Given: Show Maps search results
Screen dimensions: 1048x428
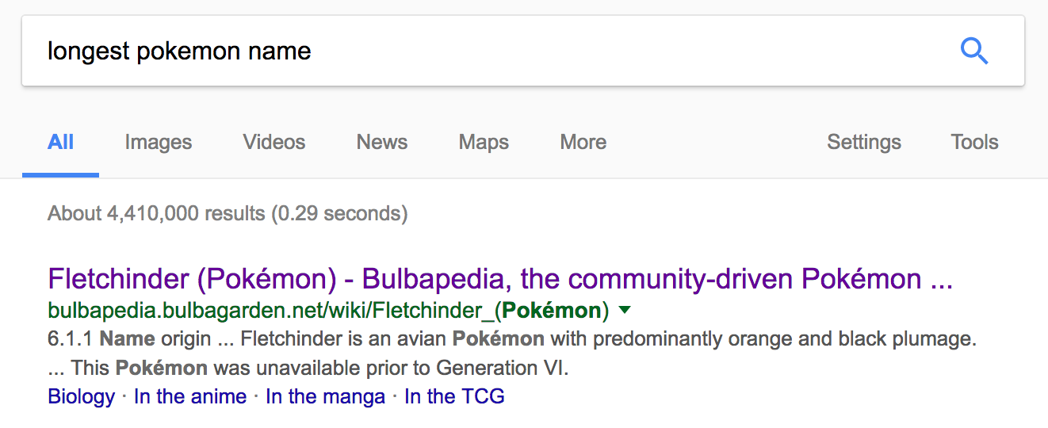Looking at the screenshot, I should (x=484, y=143).
